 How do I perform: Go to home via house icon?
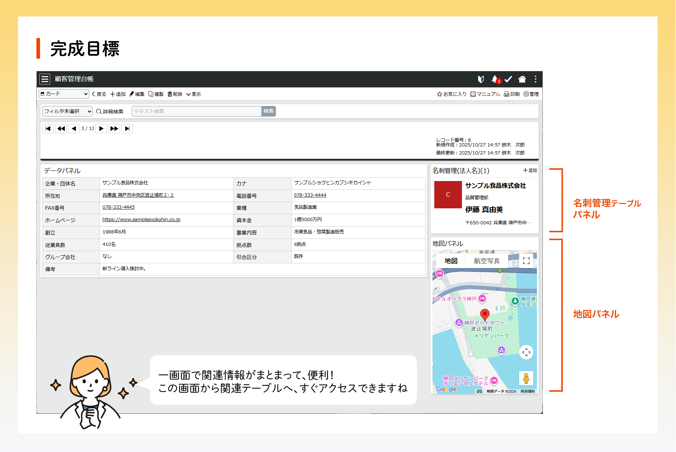[x=522, y=79]
